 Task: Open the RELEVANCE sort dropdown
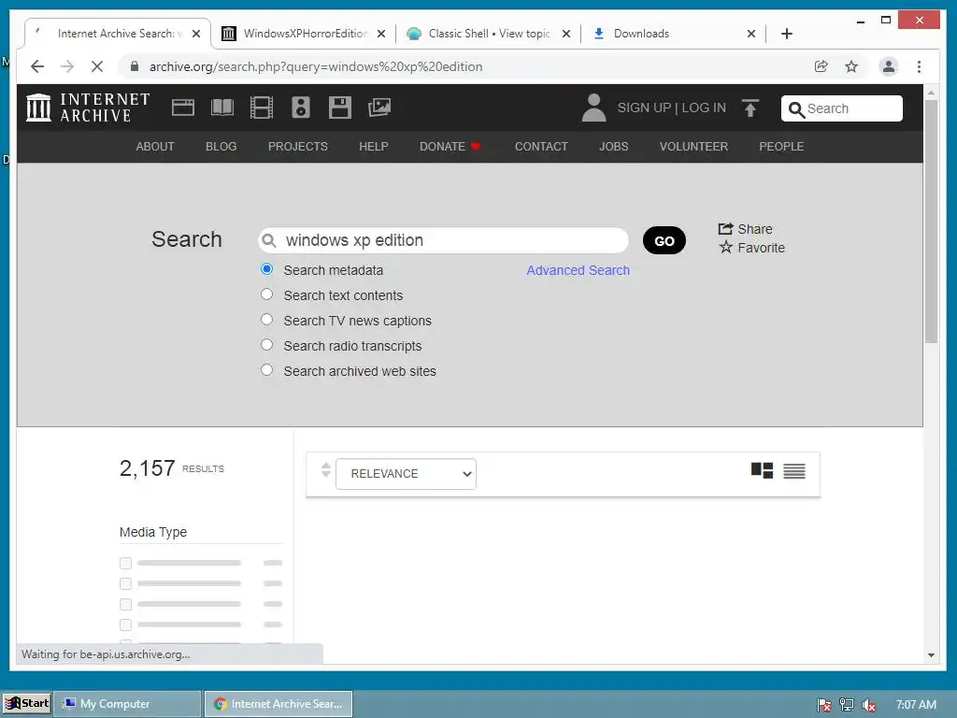406,474
